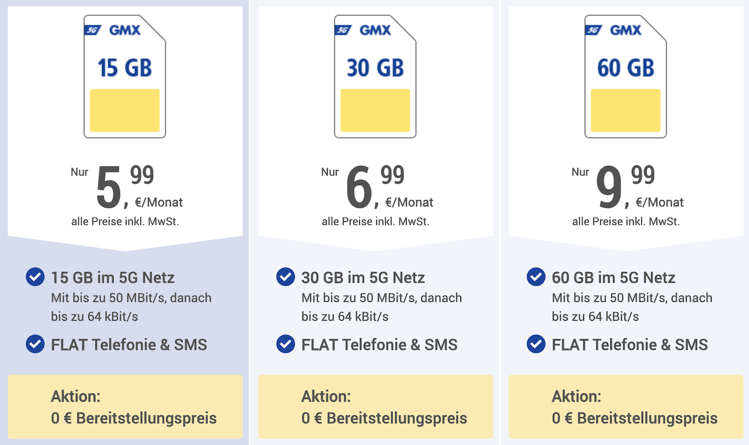Viewport: 749px width, 445px height.
Task: Click Aktion banner under 60 GB plan
Action: [626, 406]
